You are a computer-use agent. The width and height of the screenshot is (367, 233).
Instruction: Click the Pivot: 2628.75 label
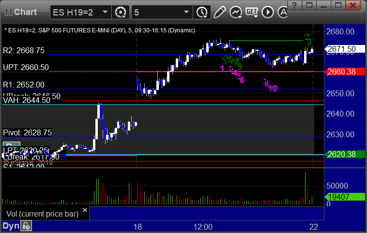(27, 132)
